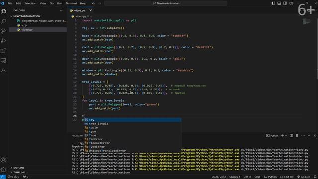The width and height of the screenshot is (318, 179).
Task: Open the terminal panel more actions ellipsis
Action: [303, 136]
